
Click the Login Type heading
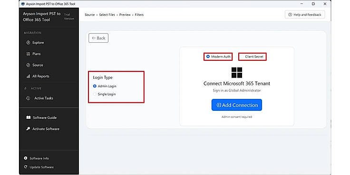pos(103,78)
